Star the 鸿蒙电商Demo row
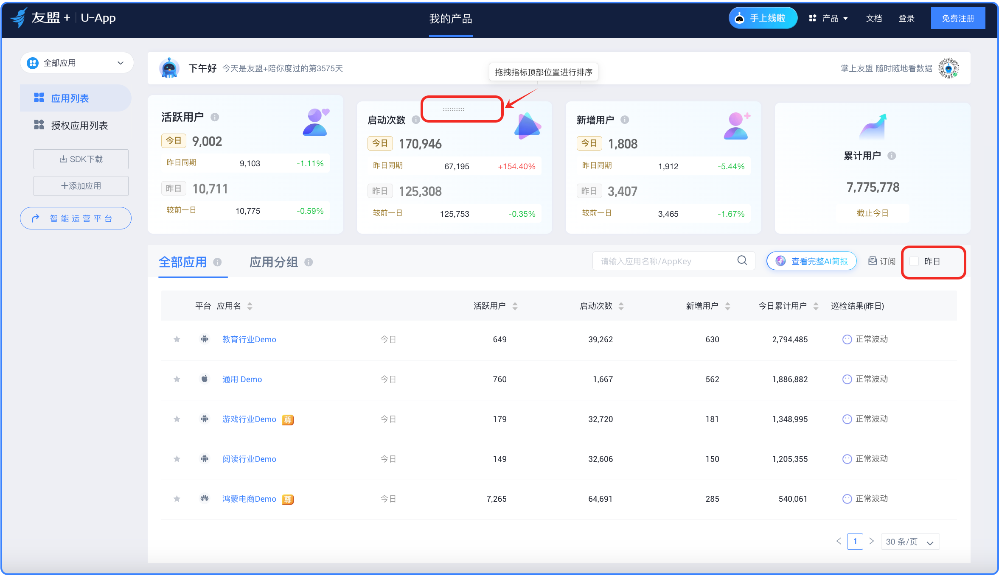 coord(177,499)
